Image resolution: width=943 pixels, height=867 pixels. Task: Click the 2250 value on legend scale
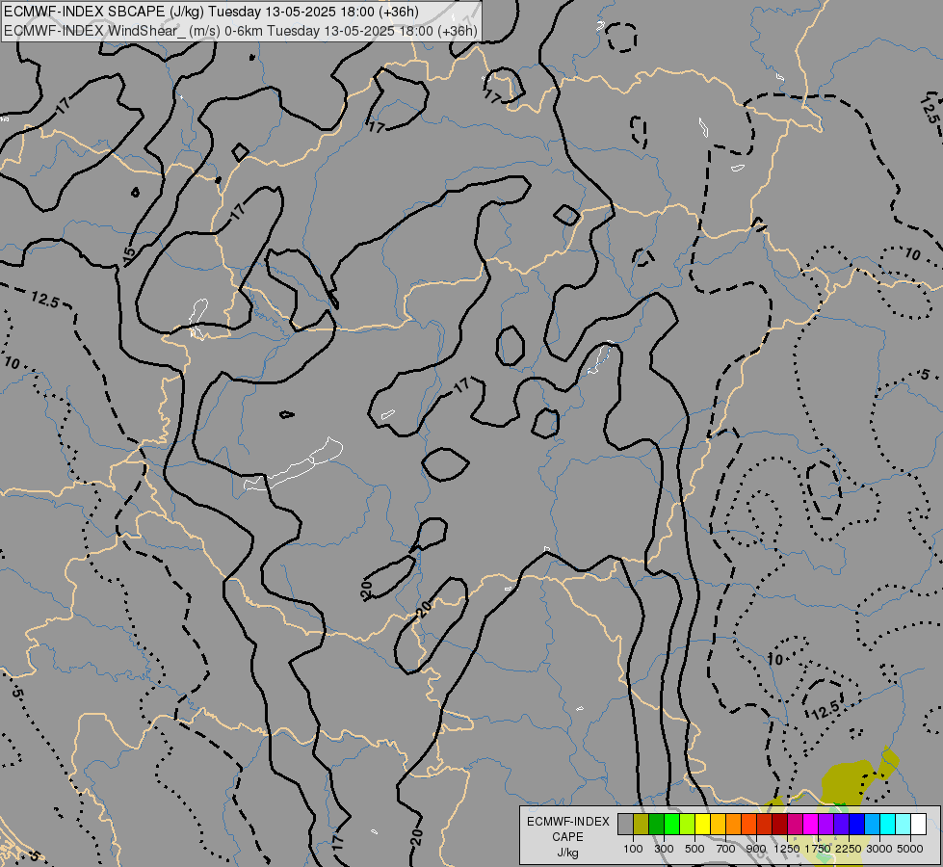tap(849, 849)
